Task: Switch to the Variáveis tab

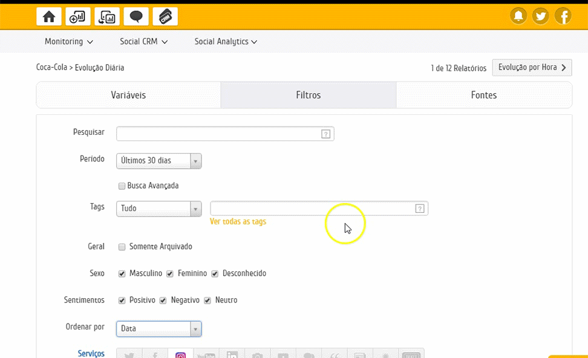Action: pyautogui.click(x=128, y=96)
